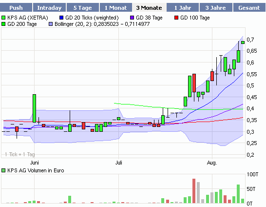This screenshot has width=266, height=207.
Task: Click the tall green candle at start of Juni
Action: click(x=34, y=108)
